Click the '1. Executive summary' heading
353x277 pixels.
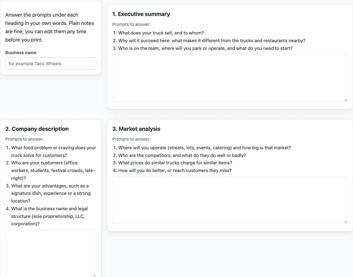(x=141, y=14)
